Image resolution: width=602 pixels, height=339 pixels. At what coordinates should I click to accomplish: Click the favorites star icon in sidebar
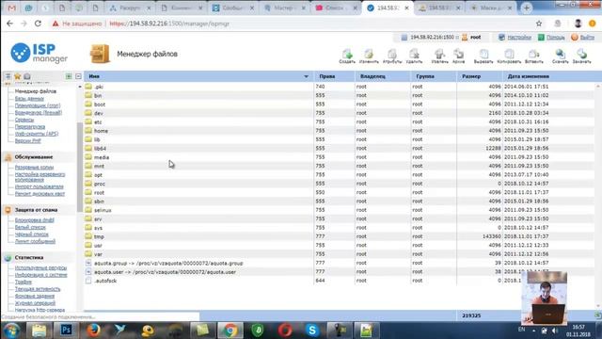coord(17,76)
